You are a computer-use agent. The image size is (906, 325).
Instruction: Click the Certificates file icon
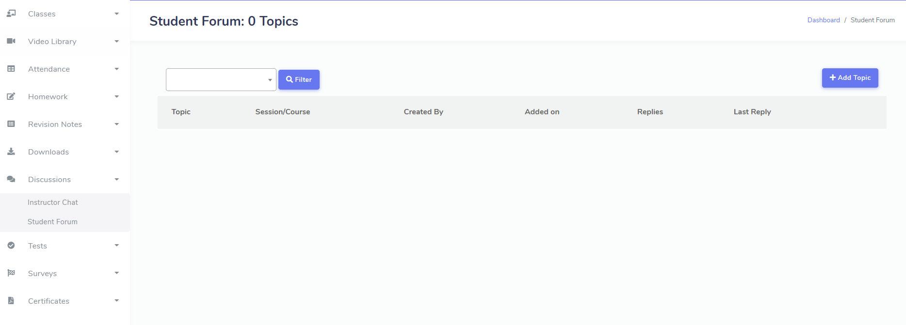(x=11, y=301)
